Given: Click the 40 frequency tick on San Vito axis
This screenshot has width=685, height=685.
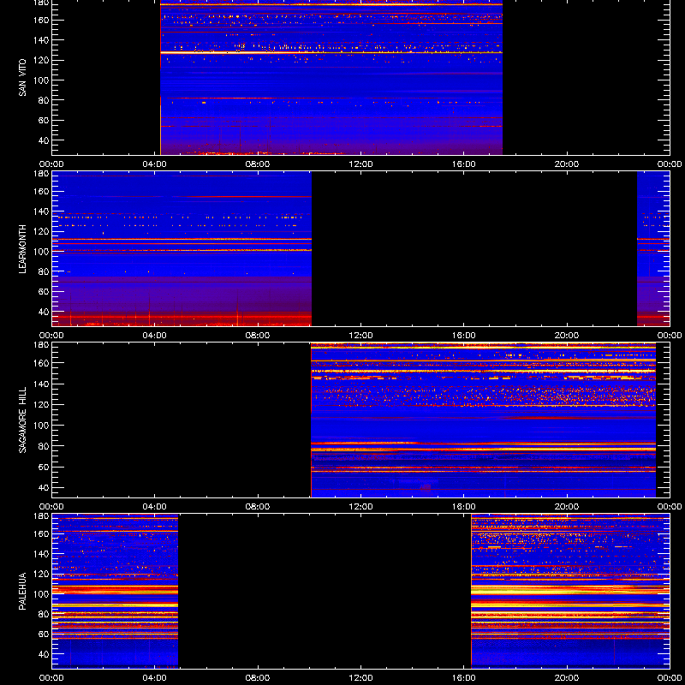Looking at the screenshot, I should coord(45,140).
